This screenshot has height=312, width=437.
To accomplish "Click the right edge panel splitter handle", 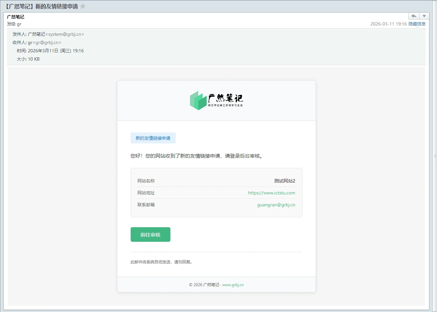I will click(435, 156).
